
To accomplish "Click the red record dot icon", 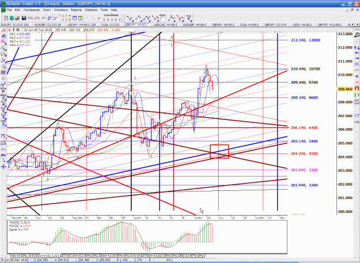I will click(9, 30).
